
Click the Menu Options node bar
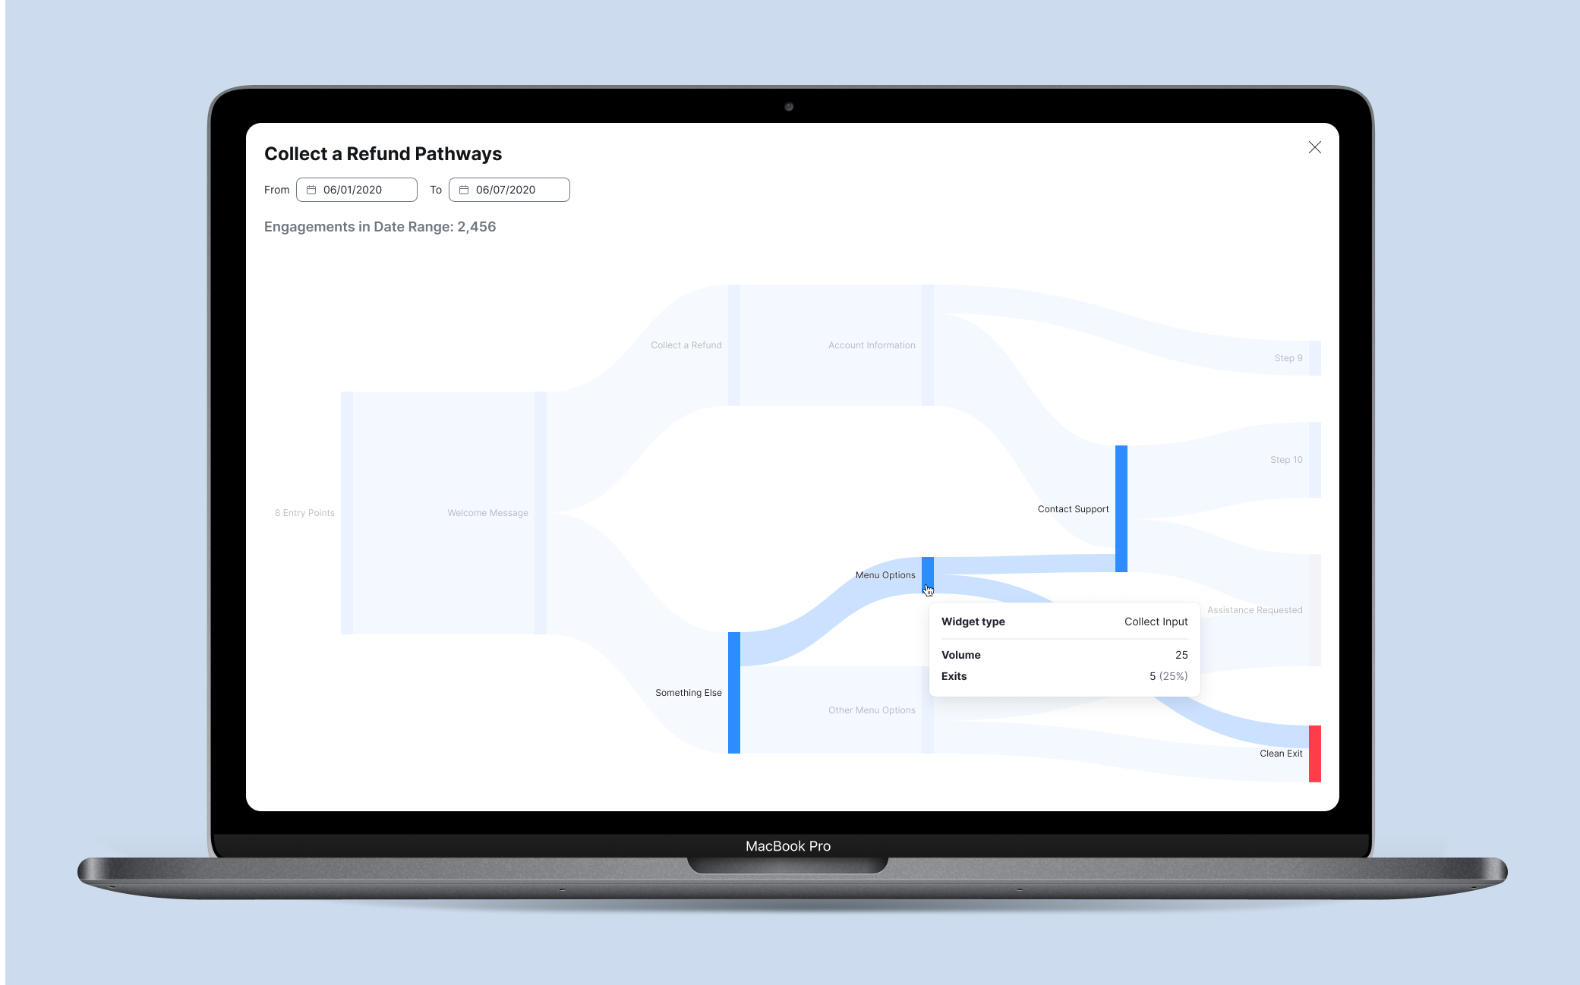tap(927, 571)
